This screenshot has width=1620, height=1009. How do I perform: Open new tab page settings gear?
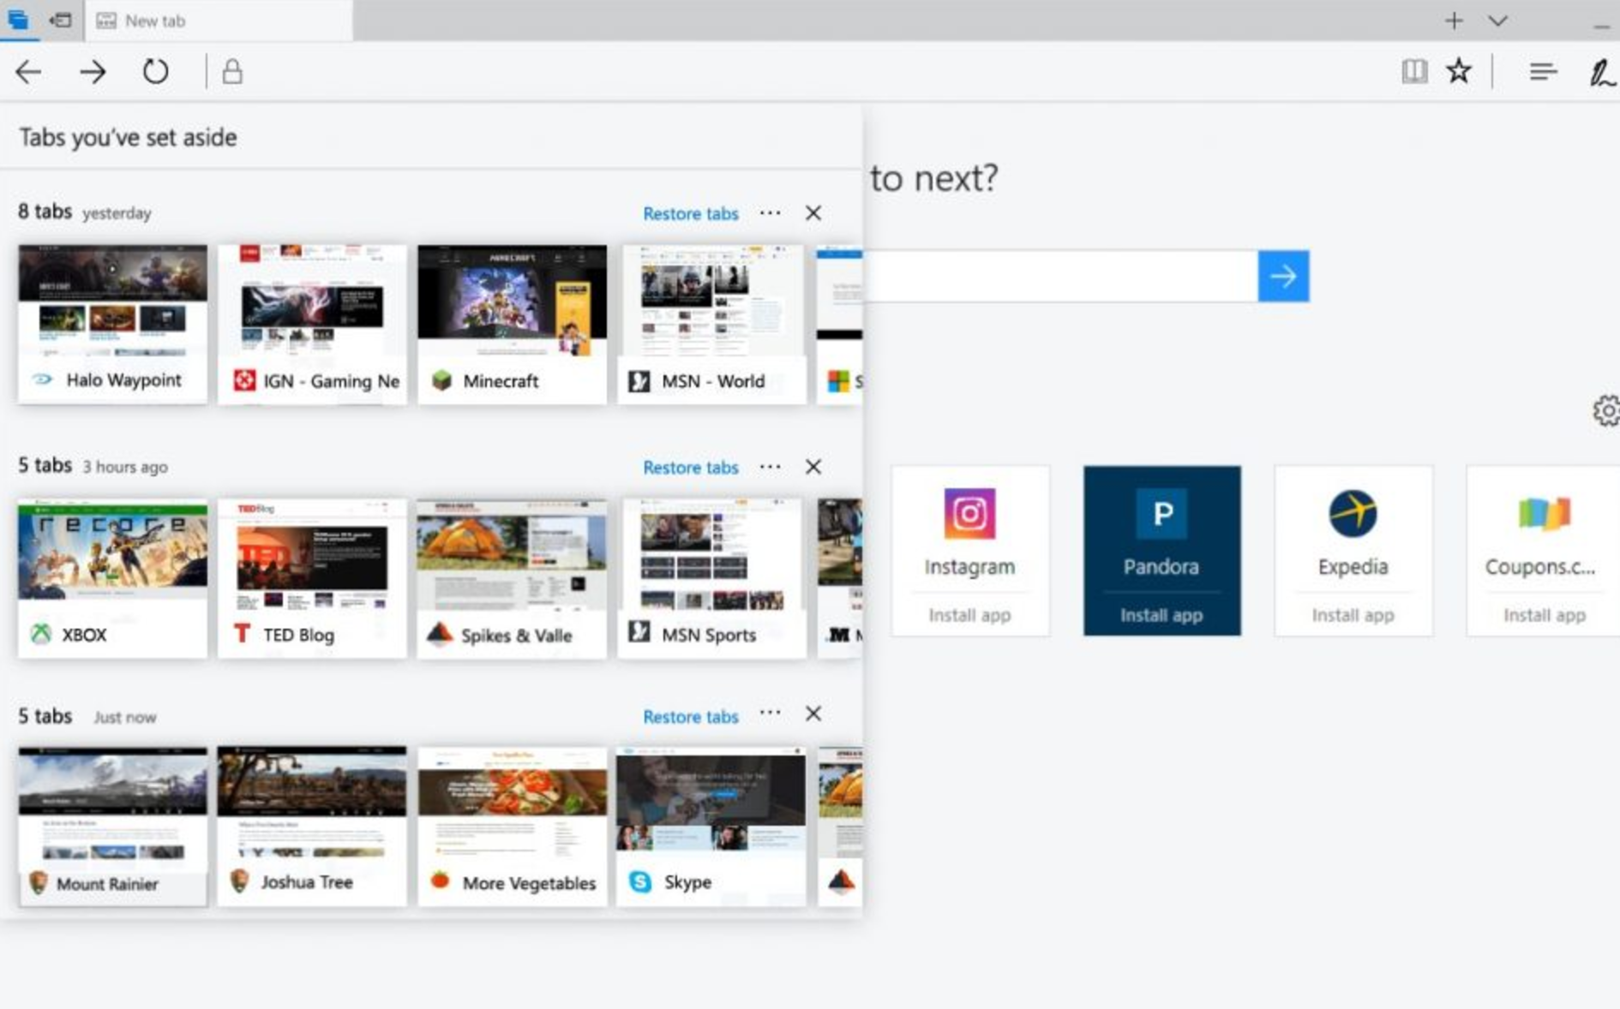click(x=1607, y=410)
